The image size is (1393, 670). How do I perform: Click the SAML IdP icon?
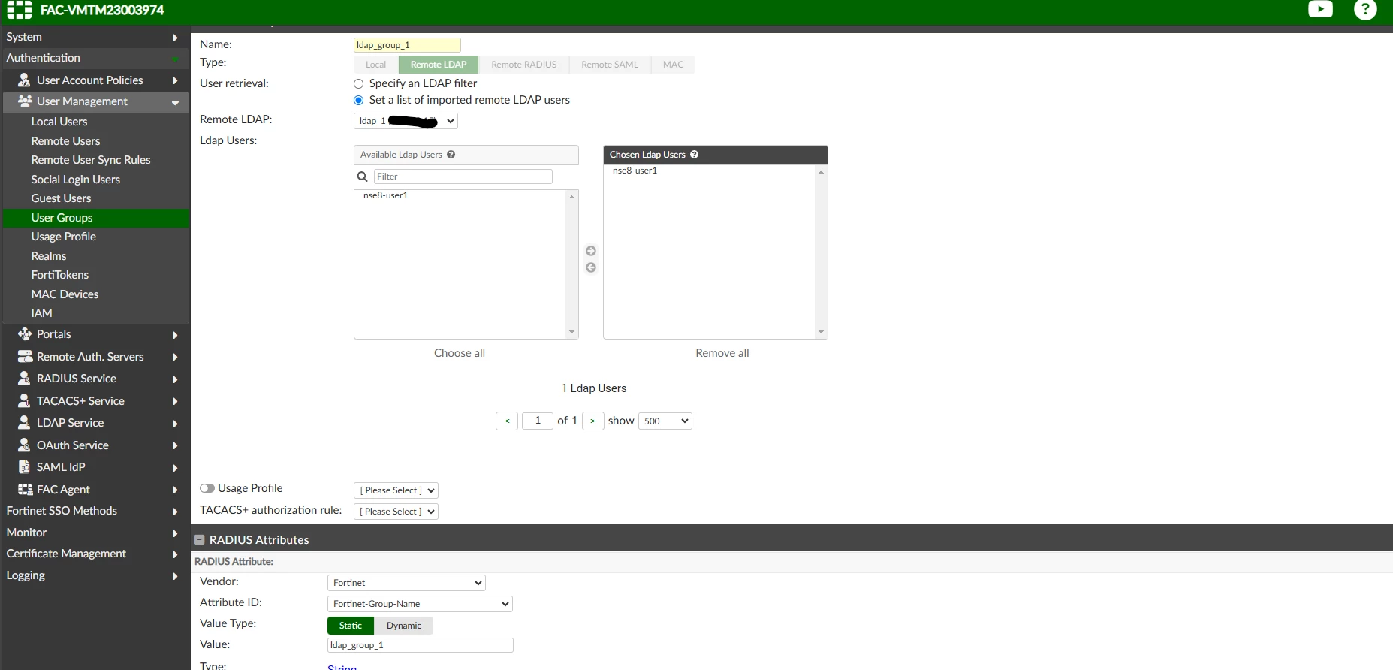click(x=25, y=466)
